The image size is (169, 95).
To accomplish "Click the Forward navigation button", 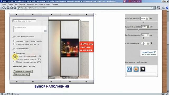I will pos(8,8).
